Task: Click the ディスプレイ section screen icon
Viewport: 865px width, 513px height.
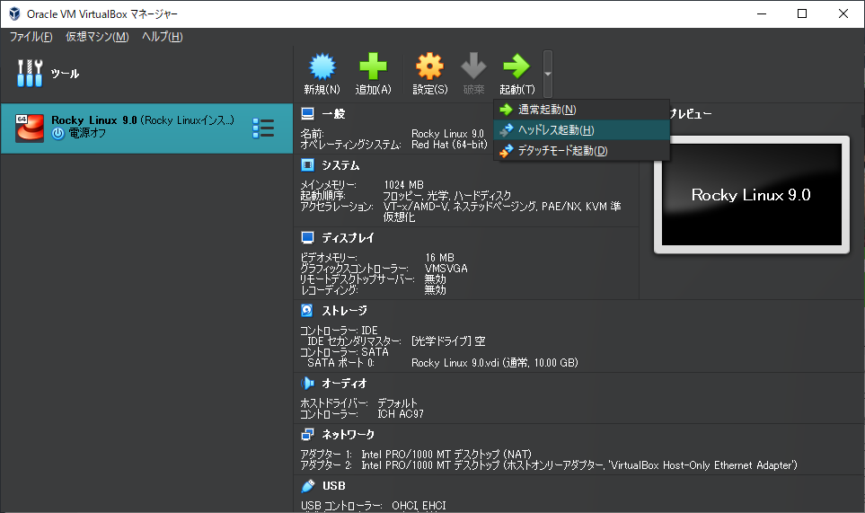Action: [307, 238]
